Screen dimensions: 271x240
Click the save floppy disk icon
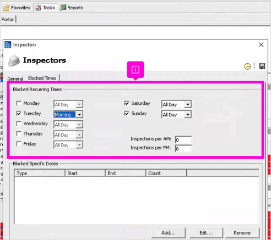point(262,66)
